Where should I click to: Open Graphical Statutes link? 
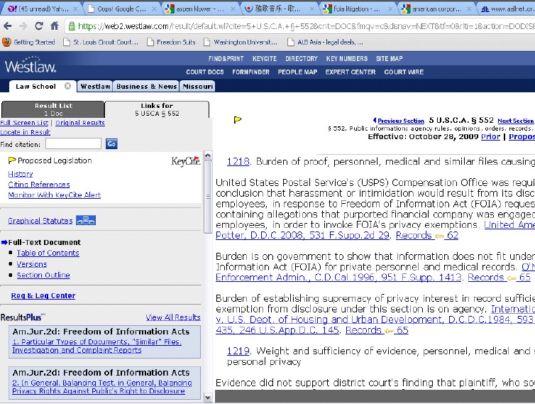pyautogui.click(x=40, y=221)
